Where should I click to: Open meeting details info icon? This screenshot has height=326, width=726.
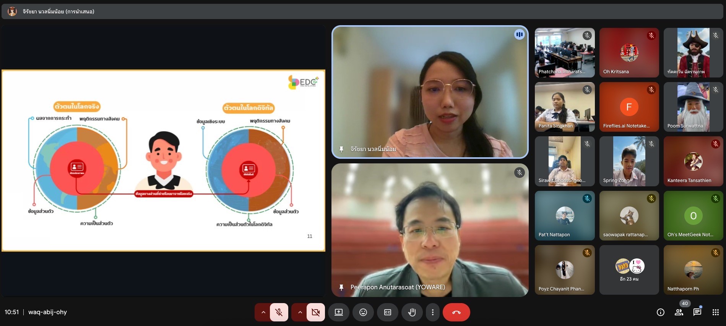[x=660, y=312]
